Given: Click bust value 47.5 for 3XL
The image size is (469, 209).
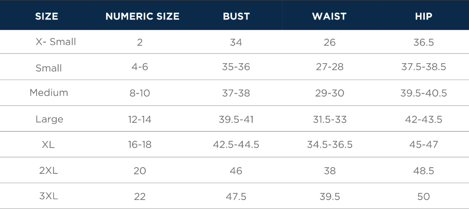Looking at the screenshot, I should point(236,197).
